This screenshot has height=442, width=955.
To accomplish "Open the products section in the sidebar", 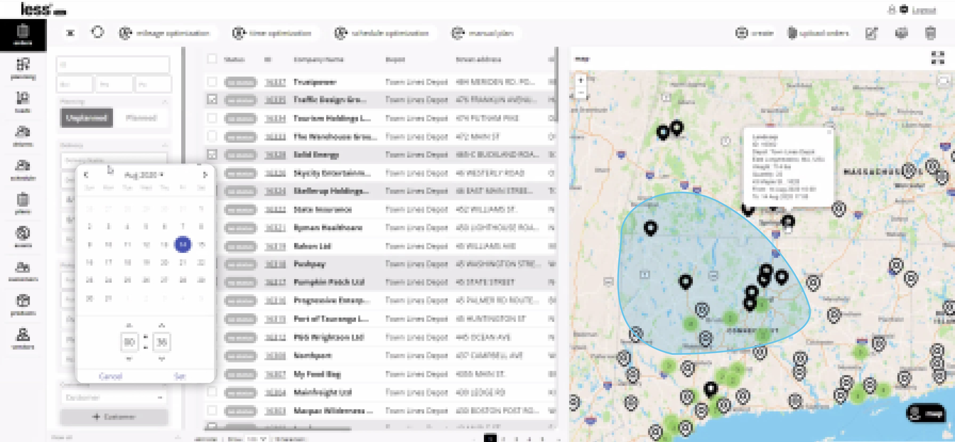I will pyautogui.click(x=23, y=304).
